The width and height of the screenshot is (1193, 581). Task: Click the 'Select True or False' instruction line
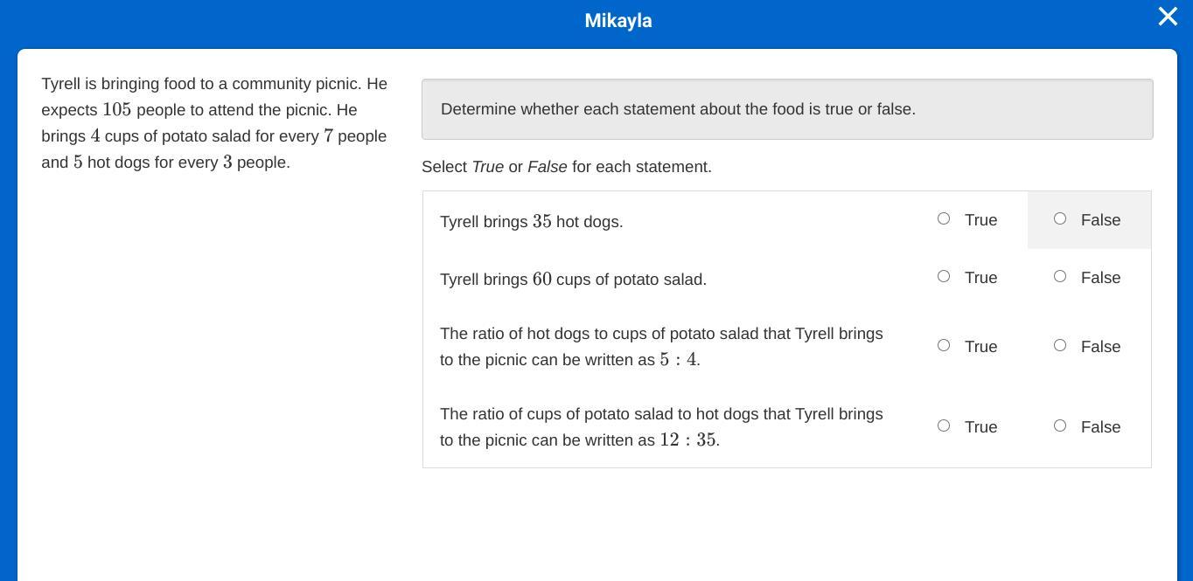click(566, 167)
